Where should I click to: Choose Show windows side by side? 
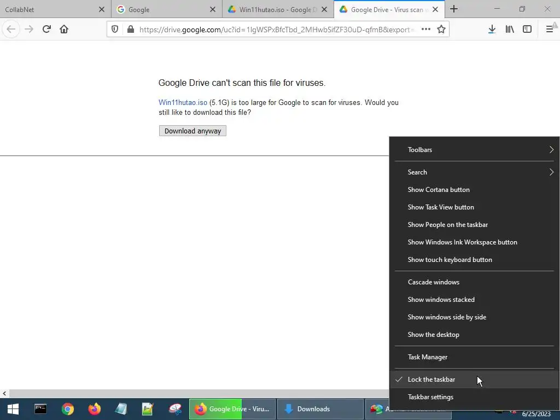474,317
